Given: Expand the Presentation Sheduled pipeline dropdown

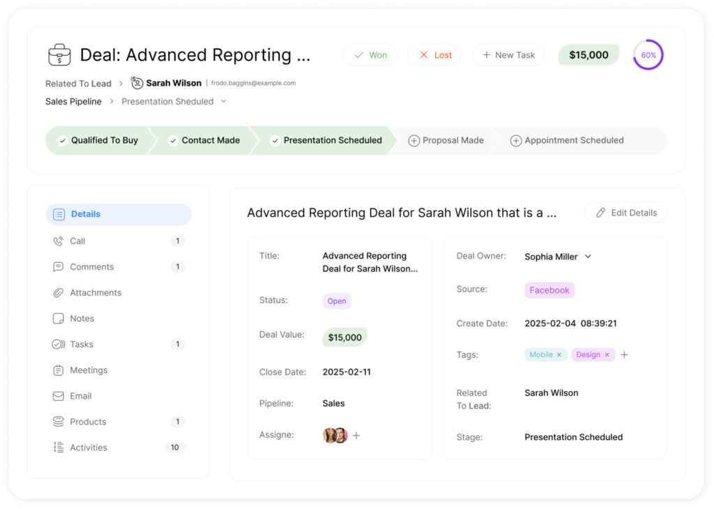Looking at the screenshot, I should (224, 102).
